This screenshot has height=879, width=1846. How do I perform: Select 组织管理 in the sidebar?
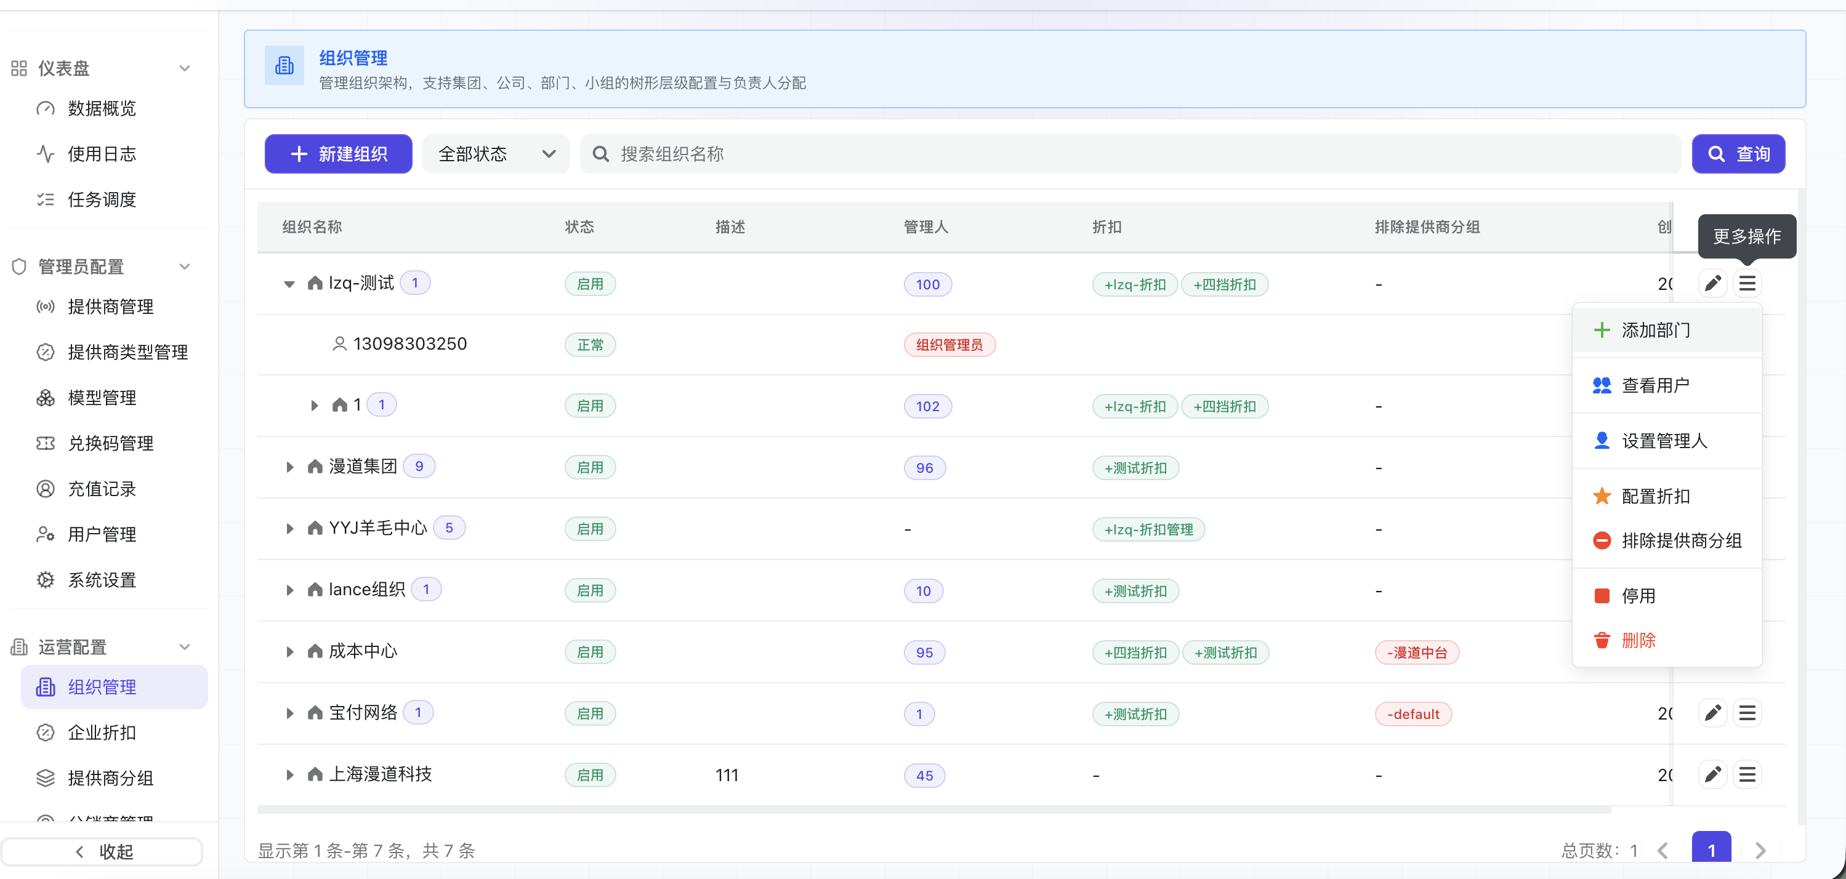coord(115,687)
